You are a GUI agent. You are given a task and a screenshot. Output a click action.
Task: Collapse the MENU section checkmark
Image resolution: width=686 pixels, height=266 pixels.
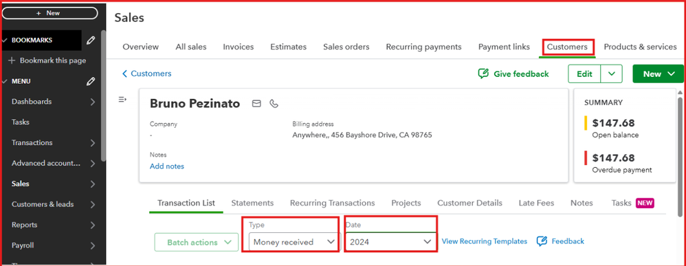[x=5, y=81]
